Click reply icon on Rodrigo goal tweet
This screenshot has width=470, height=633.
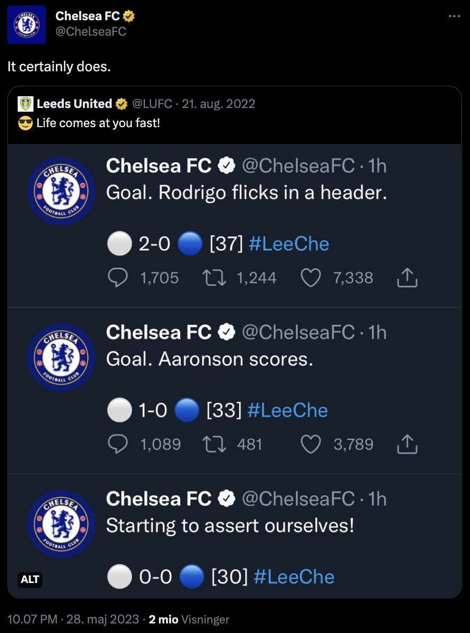pos(118,278)
